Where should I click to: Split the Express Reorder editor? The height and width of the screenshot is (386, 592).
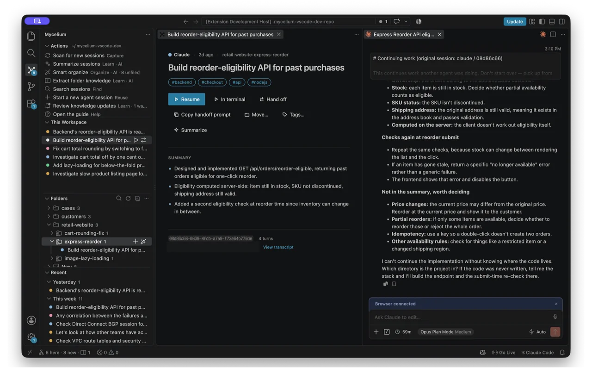pyautogui.click(x=553, y=34)
